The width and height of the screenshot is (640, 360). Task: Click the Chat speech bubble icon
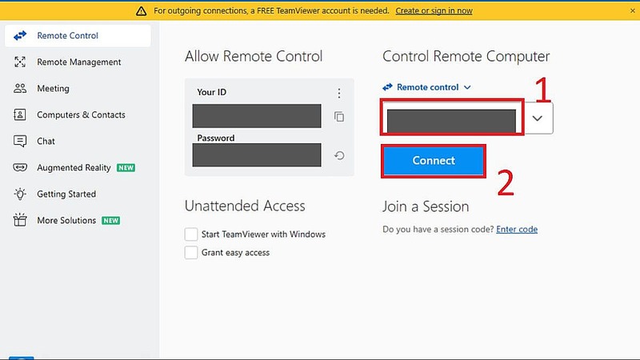click(20, 142)
